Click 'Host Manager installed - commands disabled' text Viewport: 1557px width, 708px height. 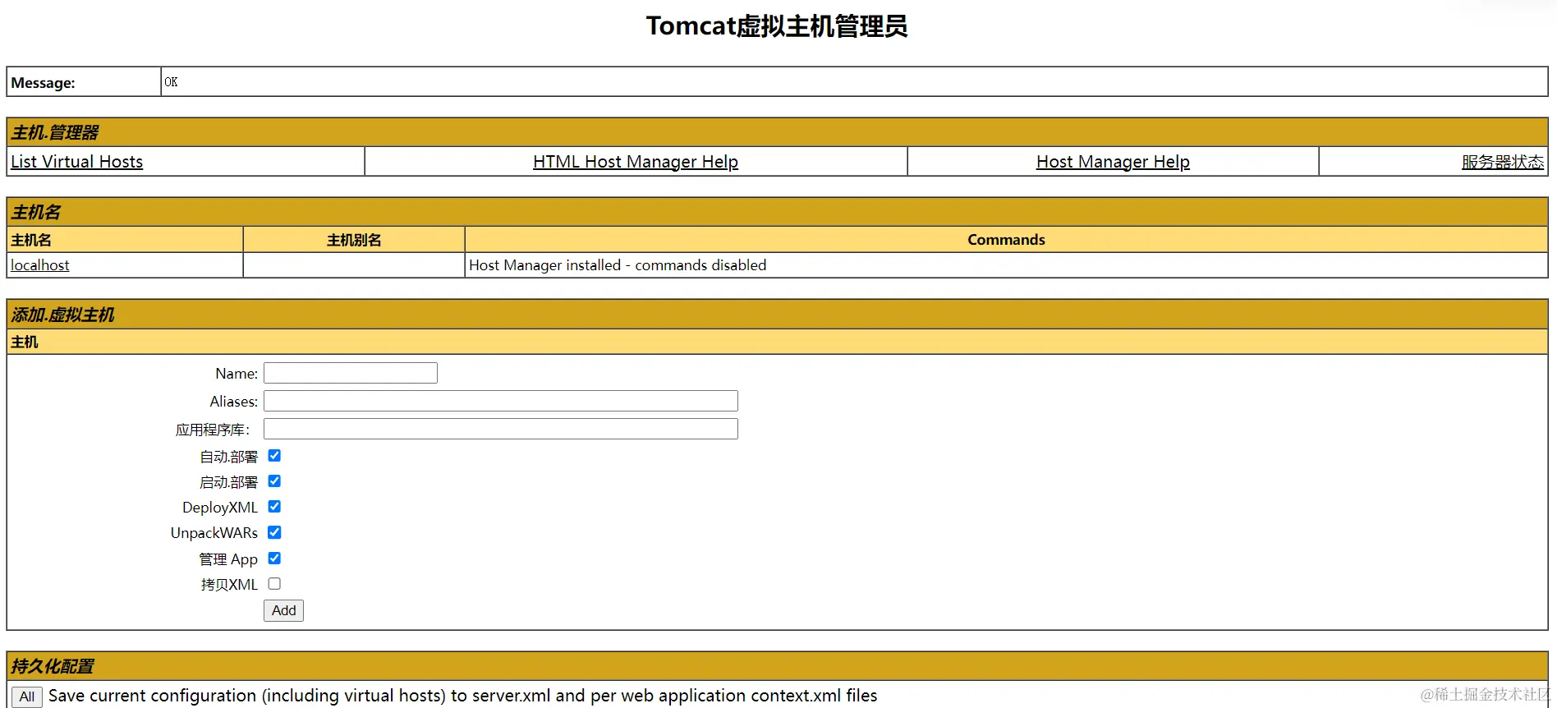(x=618, y=265)
